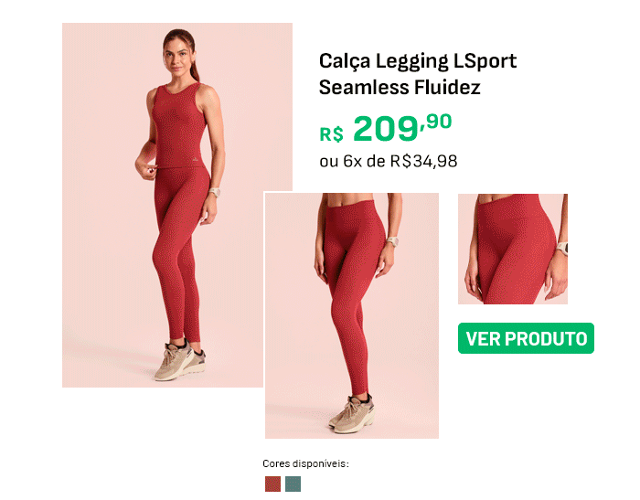Screen dimensions: 640x500
Task: Click the red tank top on model
Action: [x=178, y=126]
